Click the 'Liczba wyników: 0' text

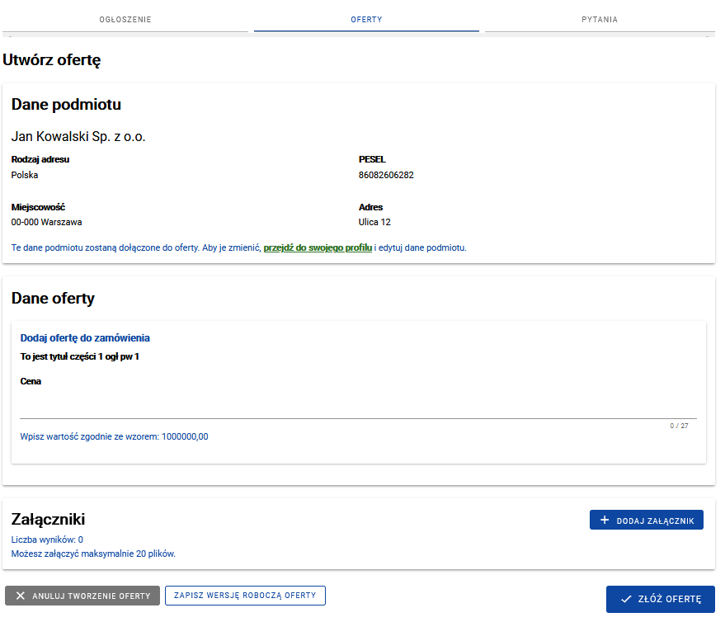tap(47, 540)
